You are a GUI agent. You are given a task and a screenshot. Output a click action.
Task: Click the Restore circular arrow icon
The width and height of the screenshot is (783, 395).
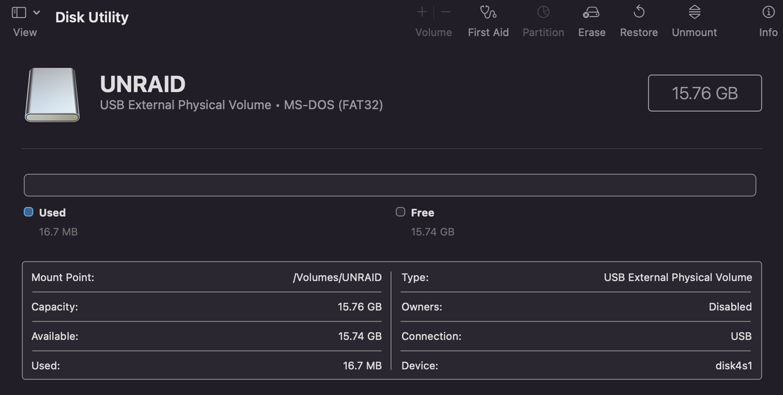coord(639,12)
